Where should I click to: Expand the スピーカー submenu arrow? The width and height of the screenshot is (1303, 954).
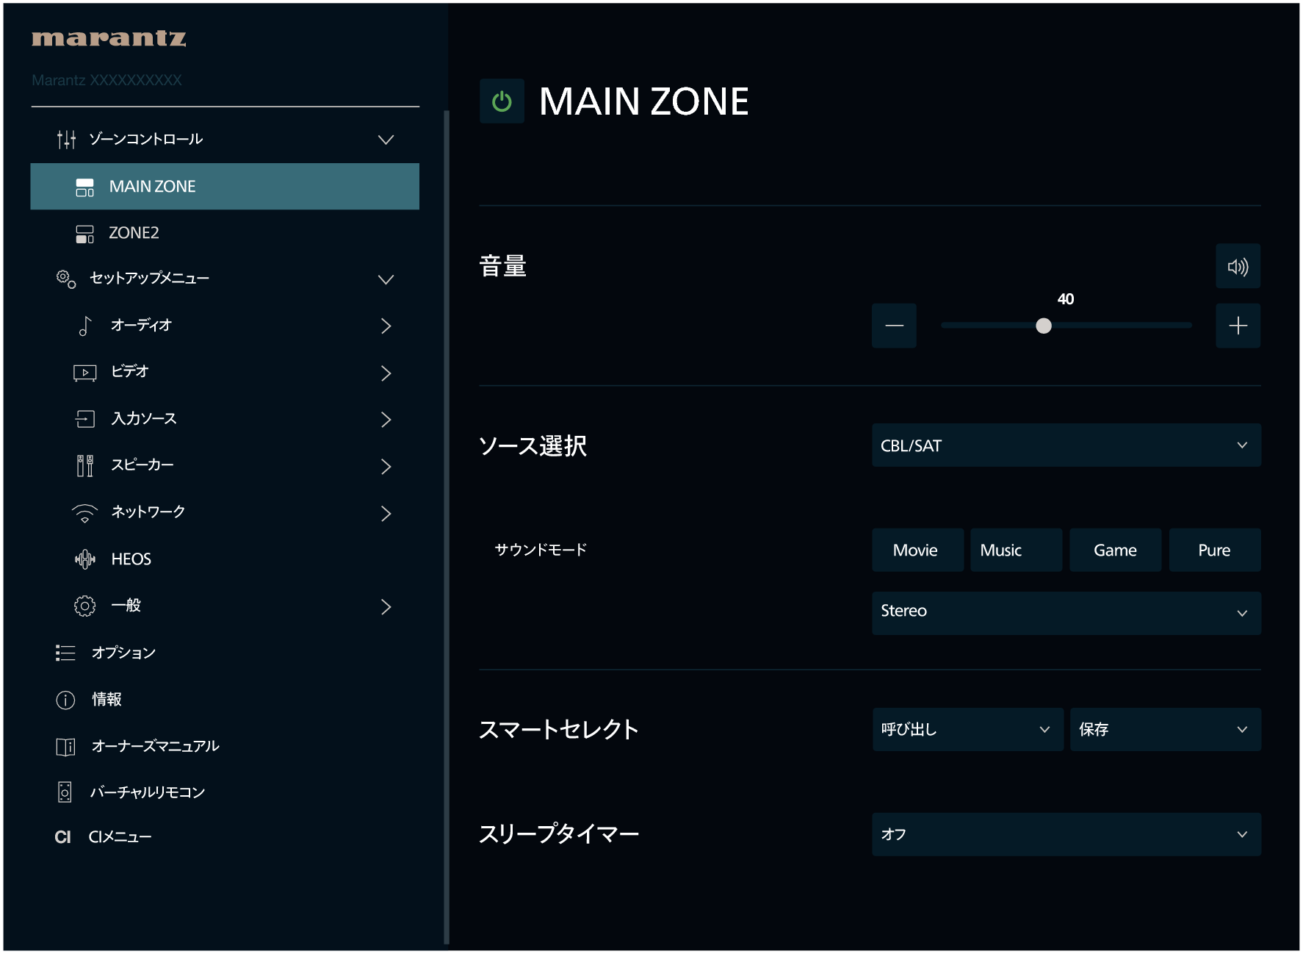click(x=386, y=467)
